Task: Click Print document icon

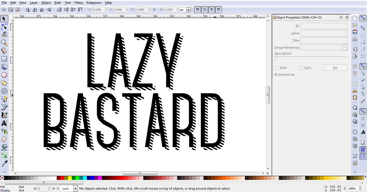Action: point(355,39)
